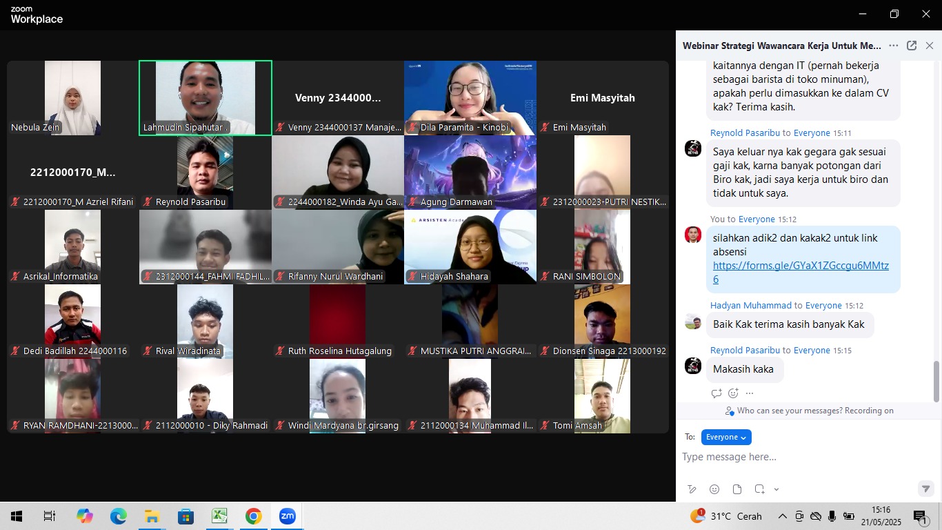The height and width of the screenshot is (530, 942).
Task: Reply in thread to 'Makasih kaka' message
Action: (x=716, y=393)
